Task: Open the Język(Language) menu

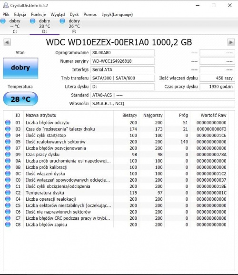Action: coord(117,15)
